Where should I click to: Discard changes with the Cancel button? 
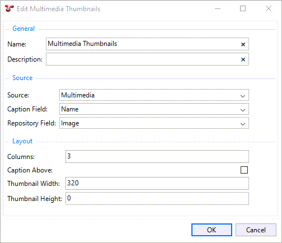[x=256, y=230]
